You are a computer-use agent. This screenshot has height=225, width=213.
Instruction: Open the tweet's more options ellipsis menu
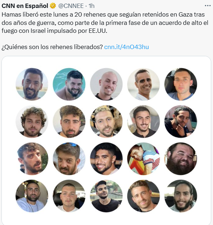coord(208,6)
